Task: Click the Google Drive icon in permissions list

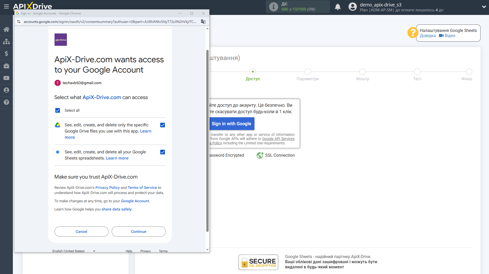Action: click(x=58, y=125)
